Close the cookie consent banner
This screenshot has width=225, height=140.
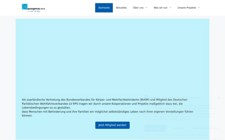coord(219,98)
